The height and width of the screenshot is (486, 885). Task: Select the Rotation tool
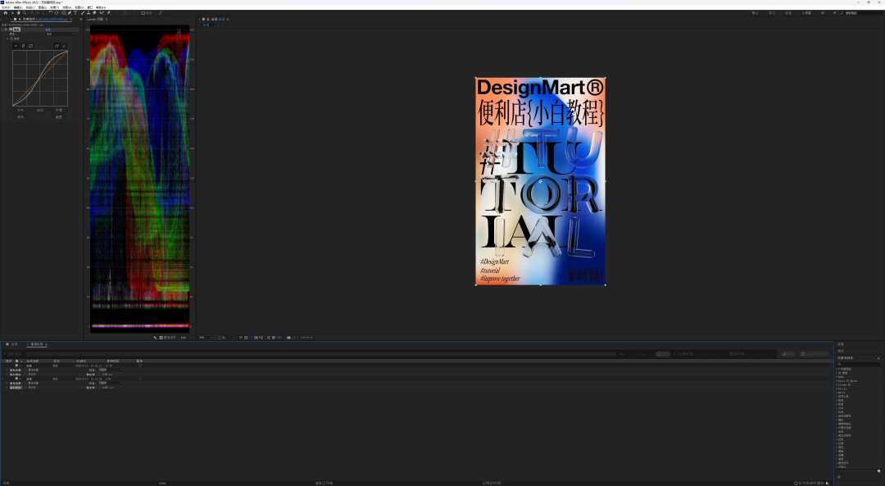50,13
